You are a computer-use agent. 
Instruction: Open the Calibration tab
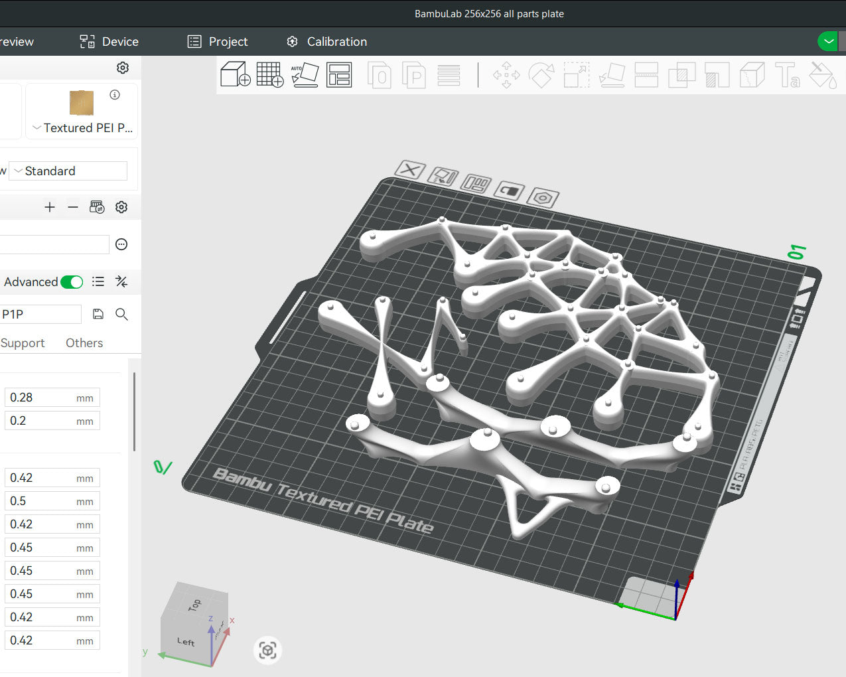click(x=326, y=41)
